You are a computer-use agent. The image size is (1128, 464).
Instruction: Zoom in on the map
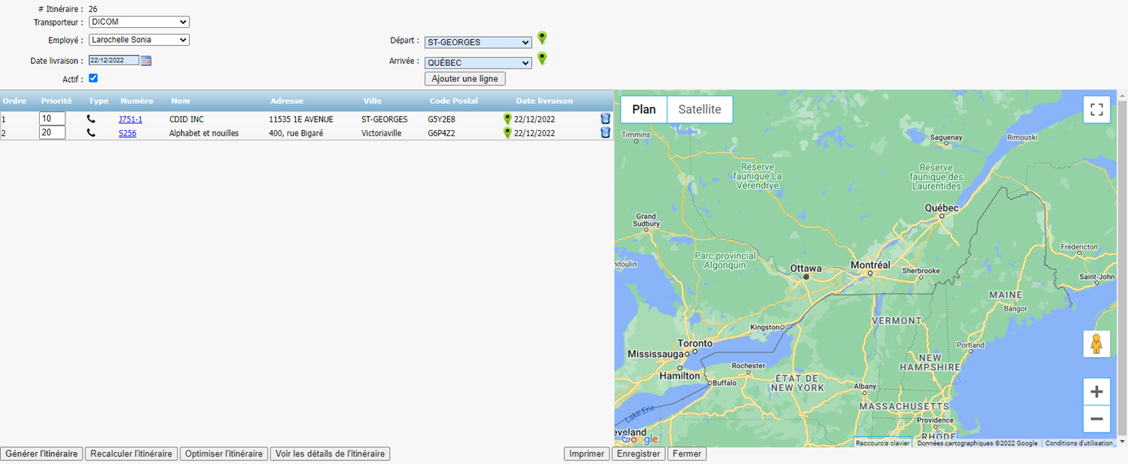1096,392
